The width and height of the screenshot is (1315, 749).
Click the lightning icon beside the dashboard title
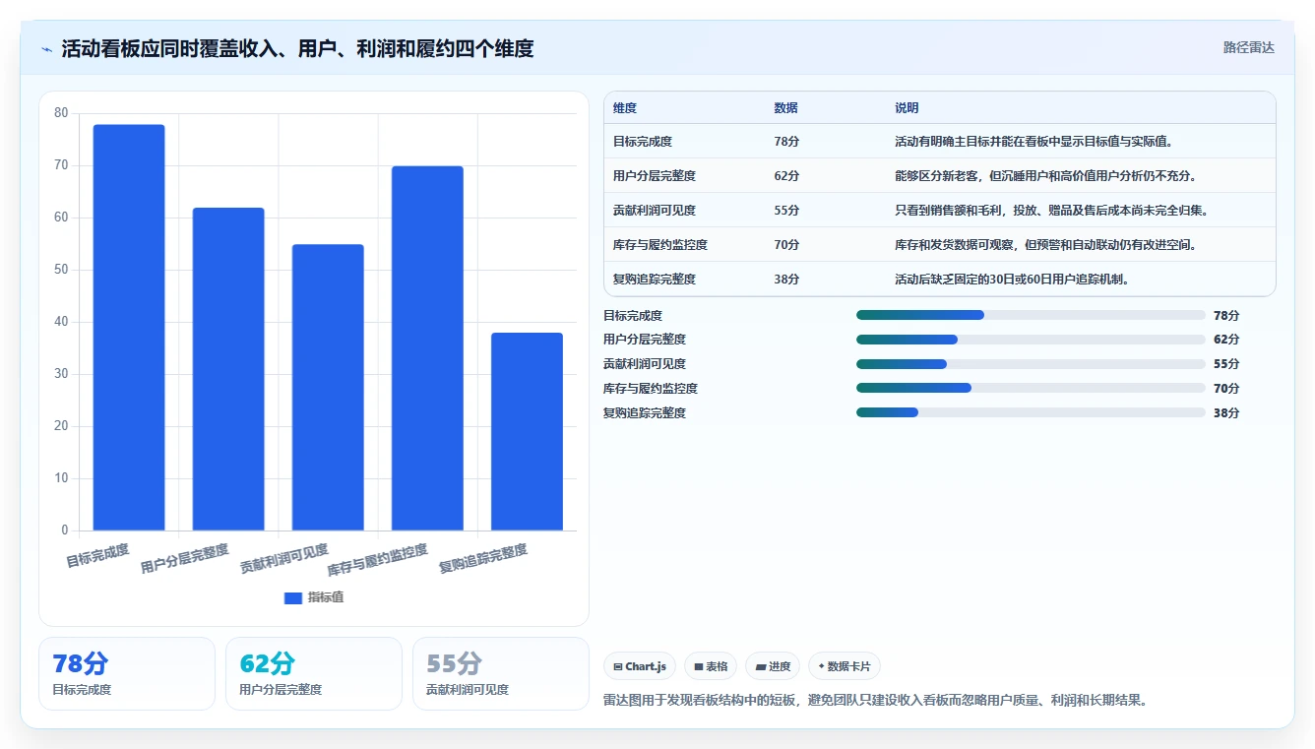(x=47, y=49)
